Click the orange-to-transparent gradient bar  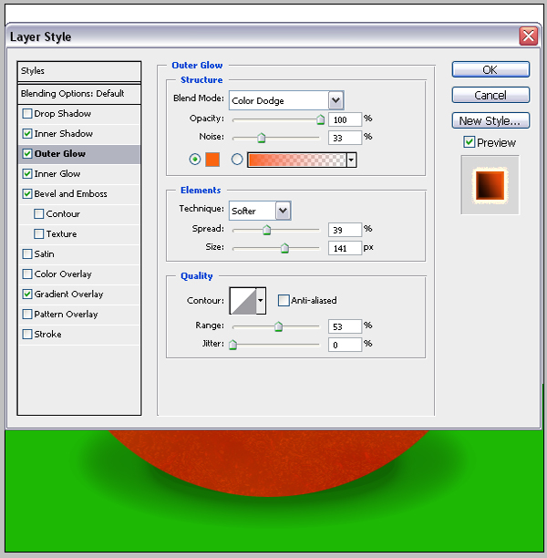coord(297,160)
